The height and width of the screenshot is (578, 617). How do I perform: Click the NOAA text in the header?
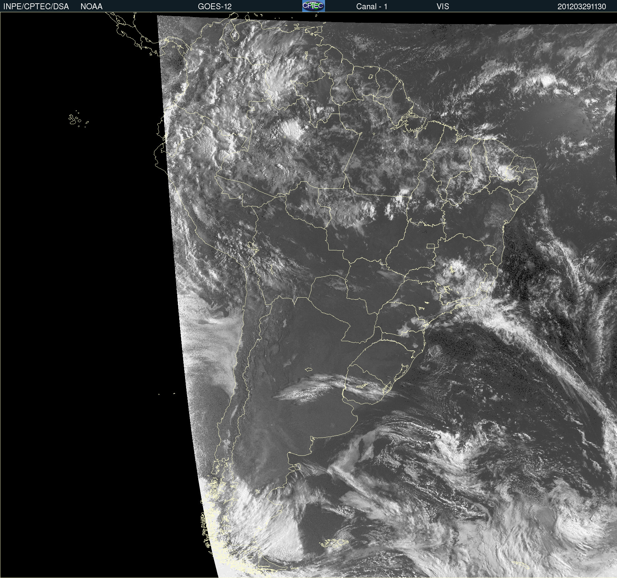(91, 7)
